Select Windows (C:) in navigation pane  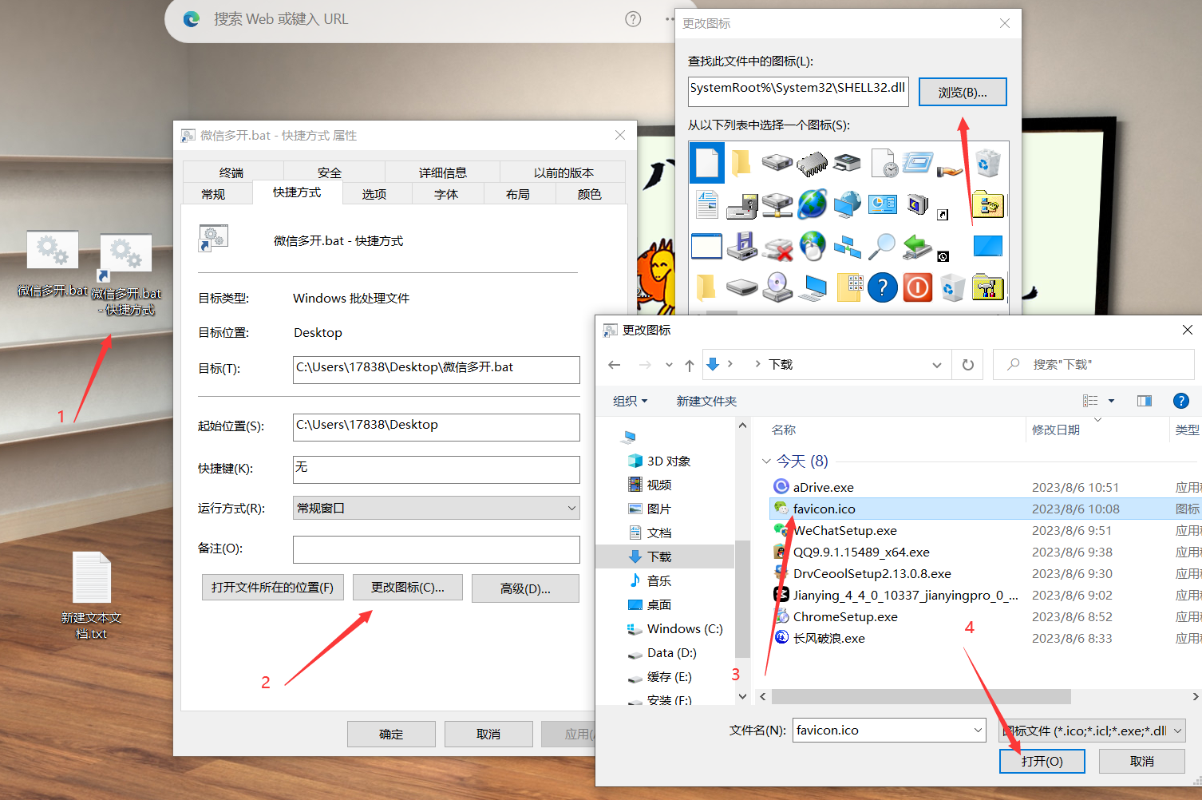[x=674, y=628]
